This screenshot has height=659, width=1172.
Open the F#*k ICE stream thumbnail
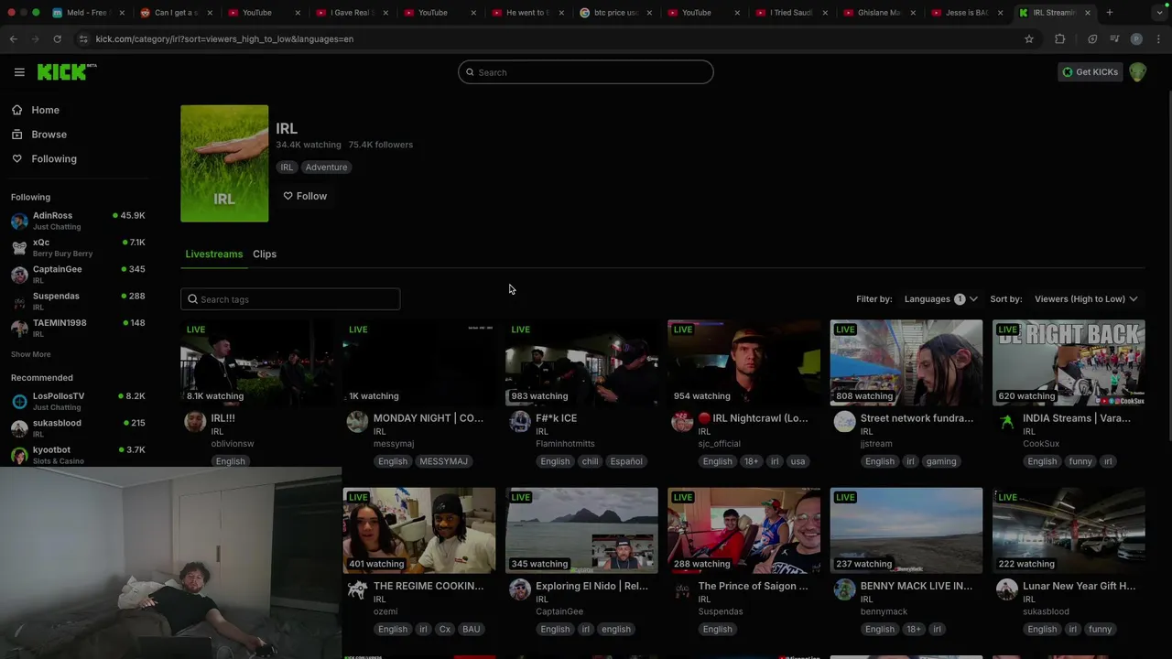coord(581,362)
